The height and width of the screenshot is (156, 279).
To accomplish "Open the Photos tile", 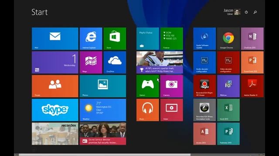I will pyautogui.click(x=103, y=86).
